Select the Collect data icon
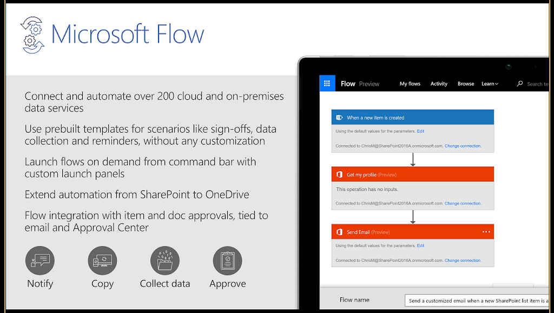Screen dimensions: 554x313 [165, 261]
